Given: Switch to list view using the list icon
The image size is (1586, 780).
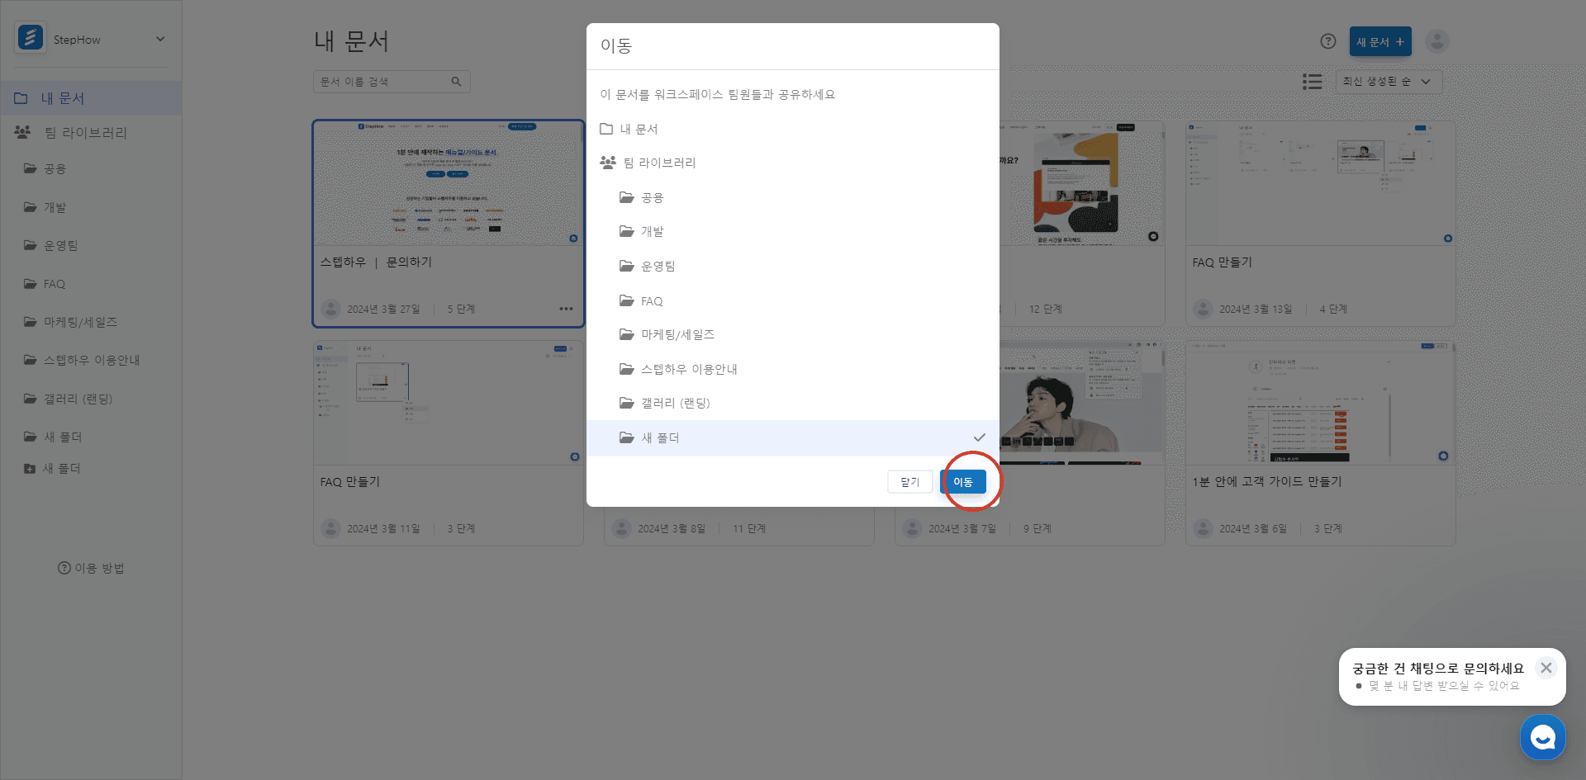Looking at the screenshot, I should coord(1313,82).
